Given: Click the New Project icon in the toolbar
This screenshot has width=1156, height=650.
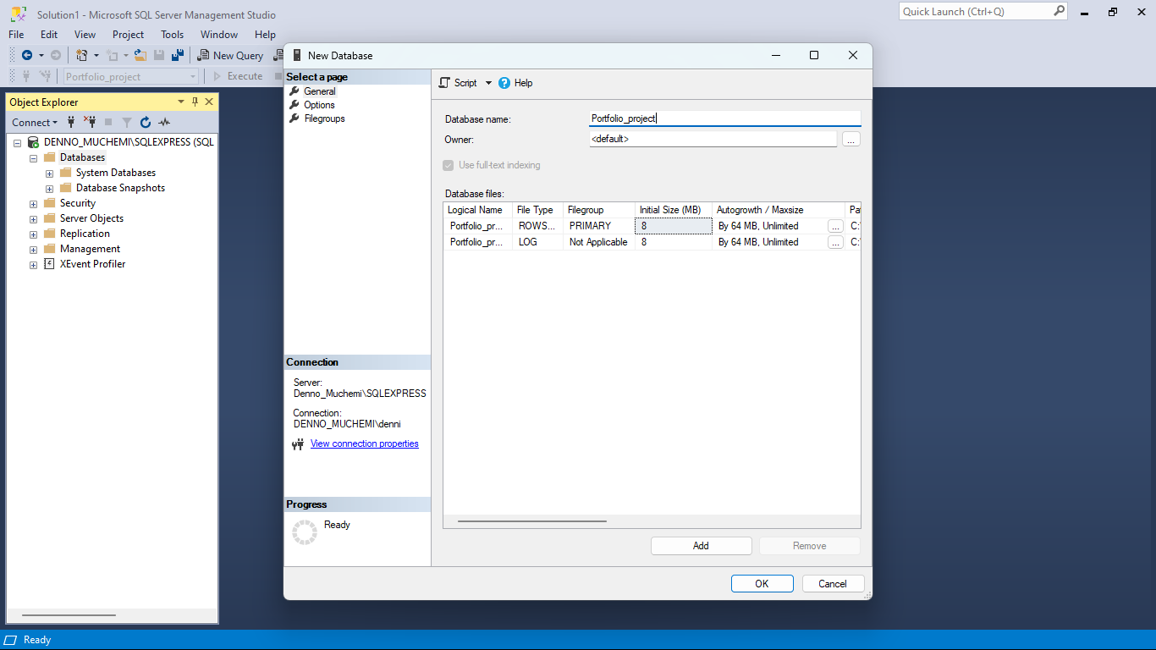Looking at the screenshot, I should point(82,55).
